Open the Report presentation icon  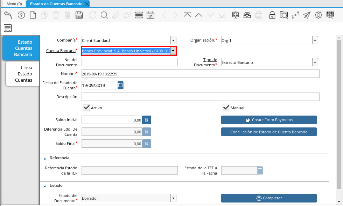[x=236, y=15]
